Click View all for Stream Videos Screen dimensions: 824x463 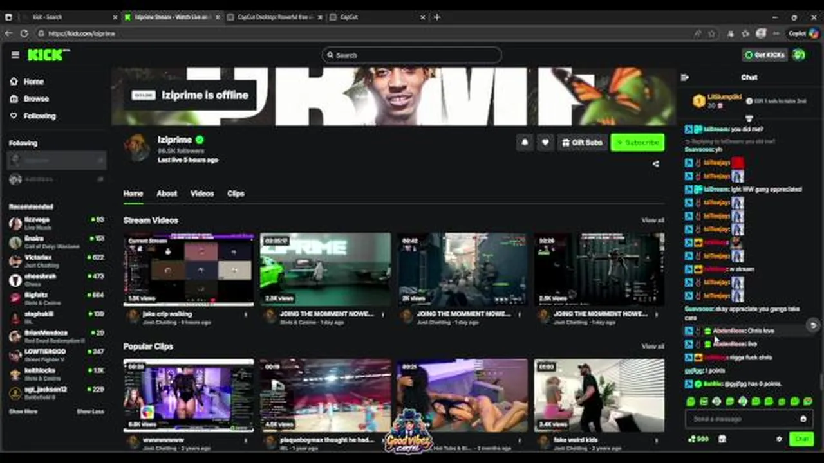pyautogui.click(x=653, y=221)
